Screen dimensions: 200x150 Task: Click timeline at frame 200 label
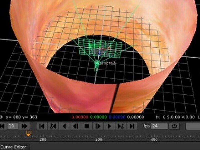tap(43, 140)
